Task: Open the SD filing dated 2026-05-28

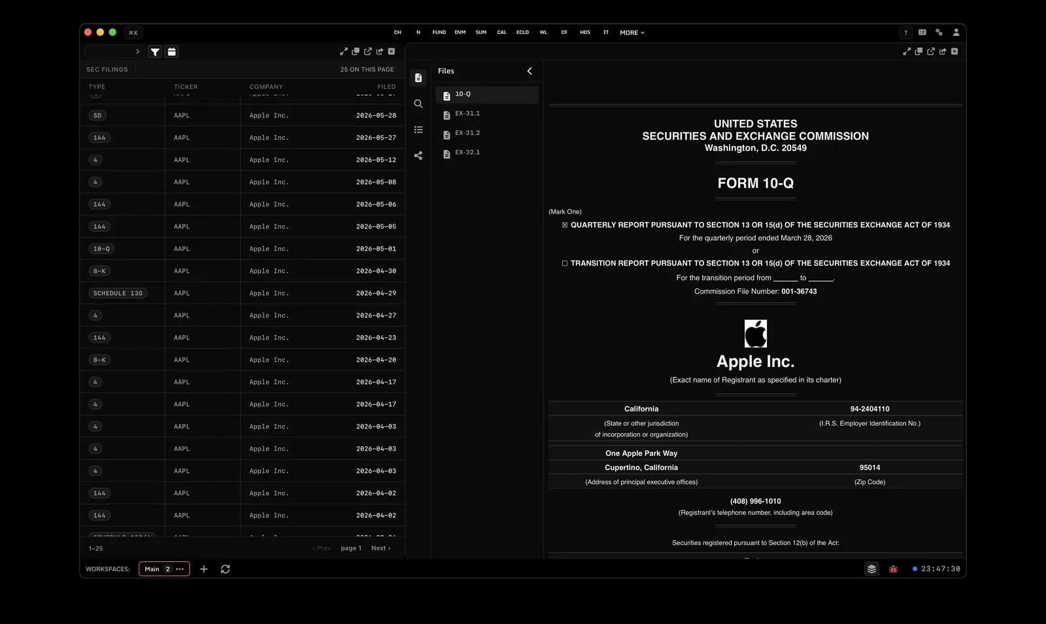Action: click(243, 116)
